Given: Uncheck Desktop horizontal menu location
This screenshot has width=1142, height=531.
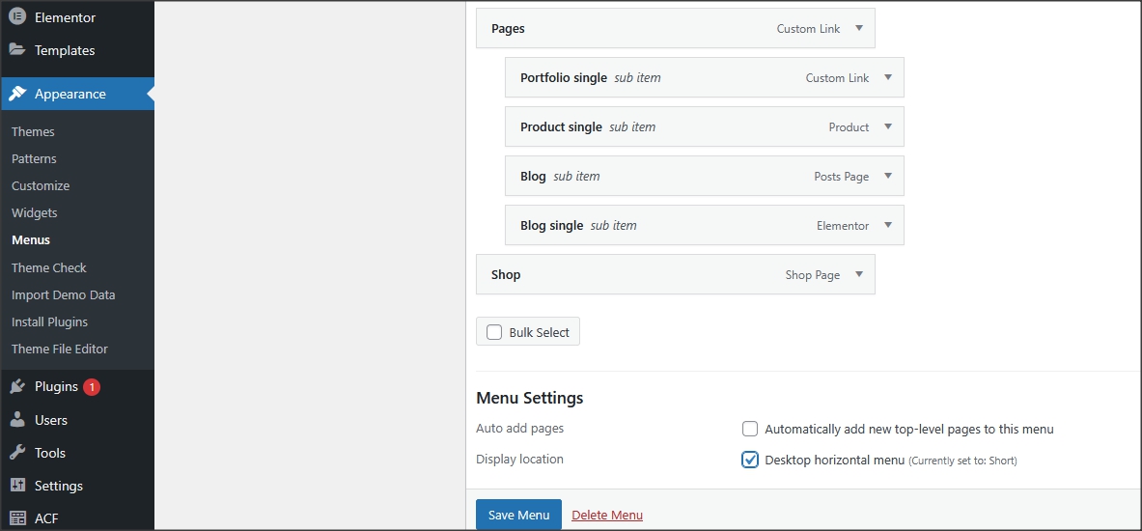Looking at the screenshot, I should [750, 460].
